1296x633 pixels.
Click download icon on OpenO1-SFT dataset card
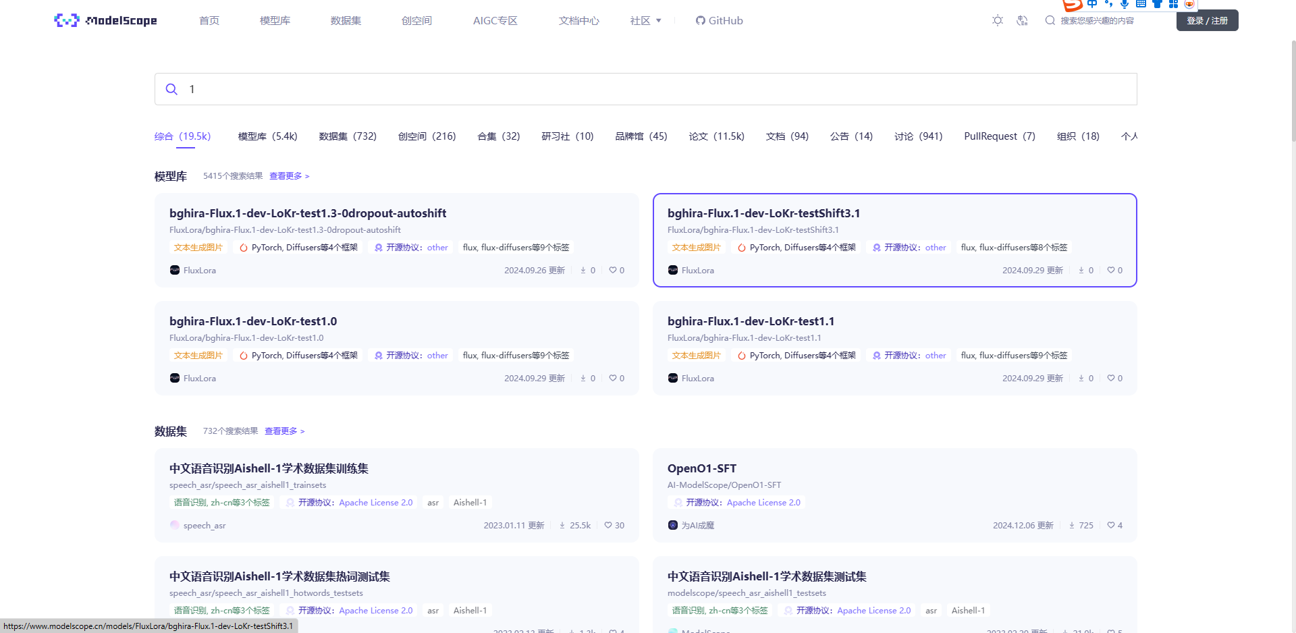tap(1072, 525)
